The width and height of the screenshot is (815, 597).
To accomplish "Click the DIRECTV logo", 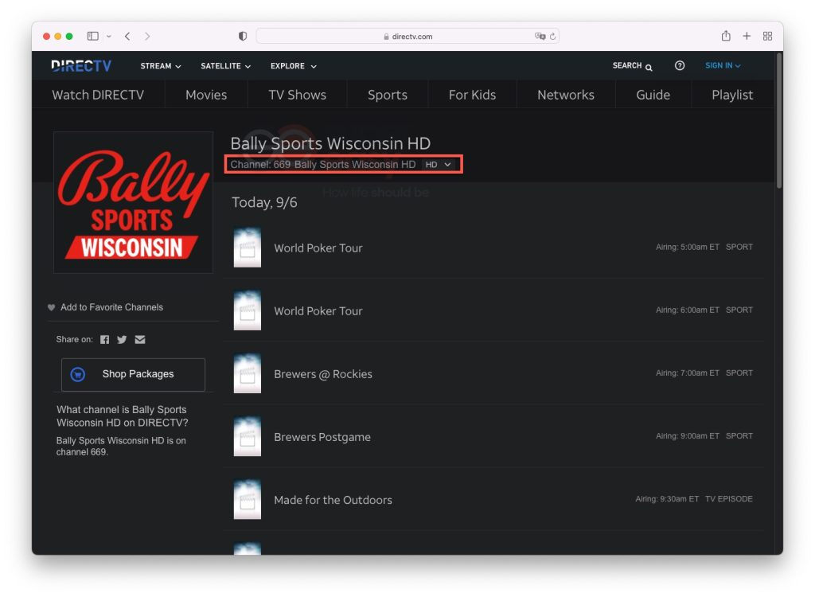I will 81,66.
